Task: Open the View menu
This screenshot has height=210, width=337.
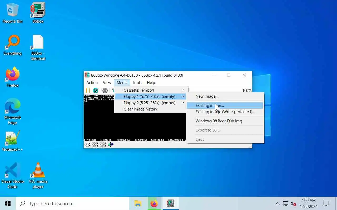Action: coord(107,83)
